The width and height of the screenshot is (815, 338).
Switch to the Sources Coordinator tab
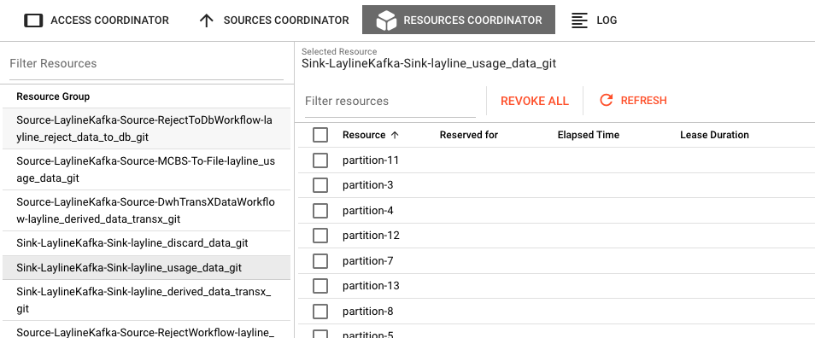pyautogui.click(x=274, y=20)
